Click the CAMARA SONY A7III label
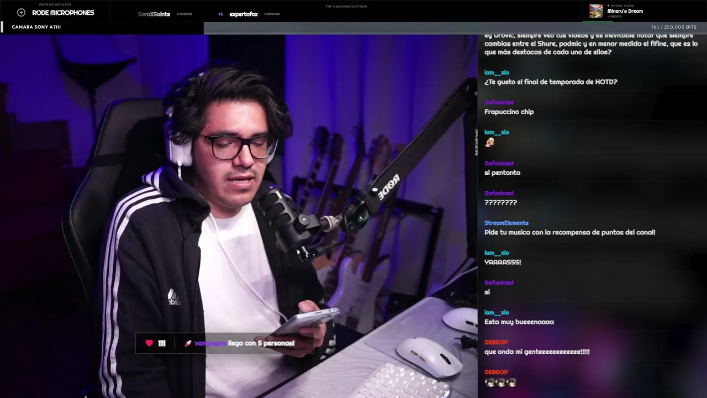Screen dimensions: 707x398 pos(36,27)
